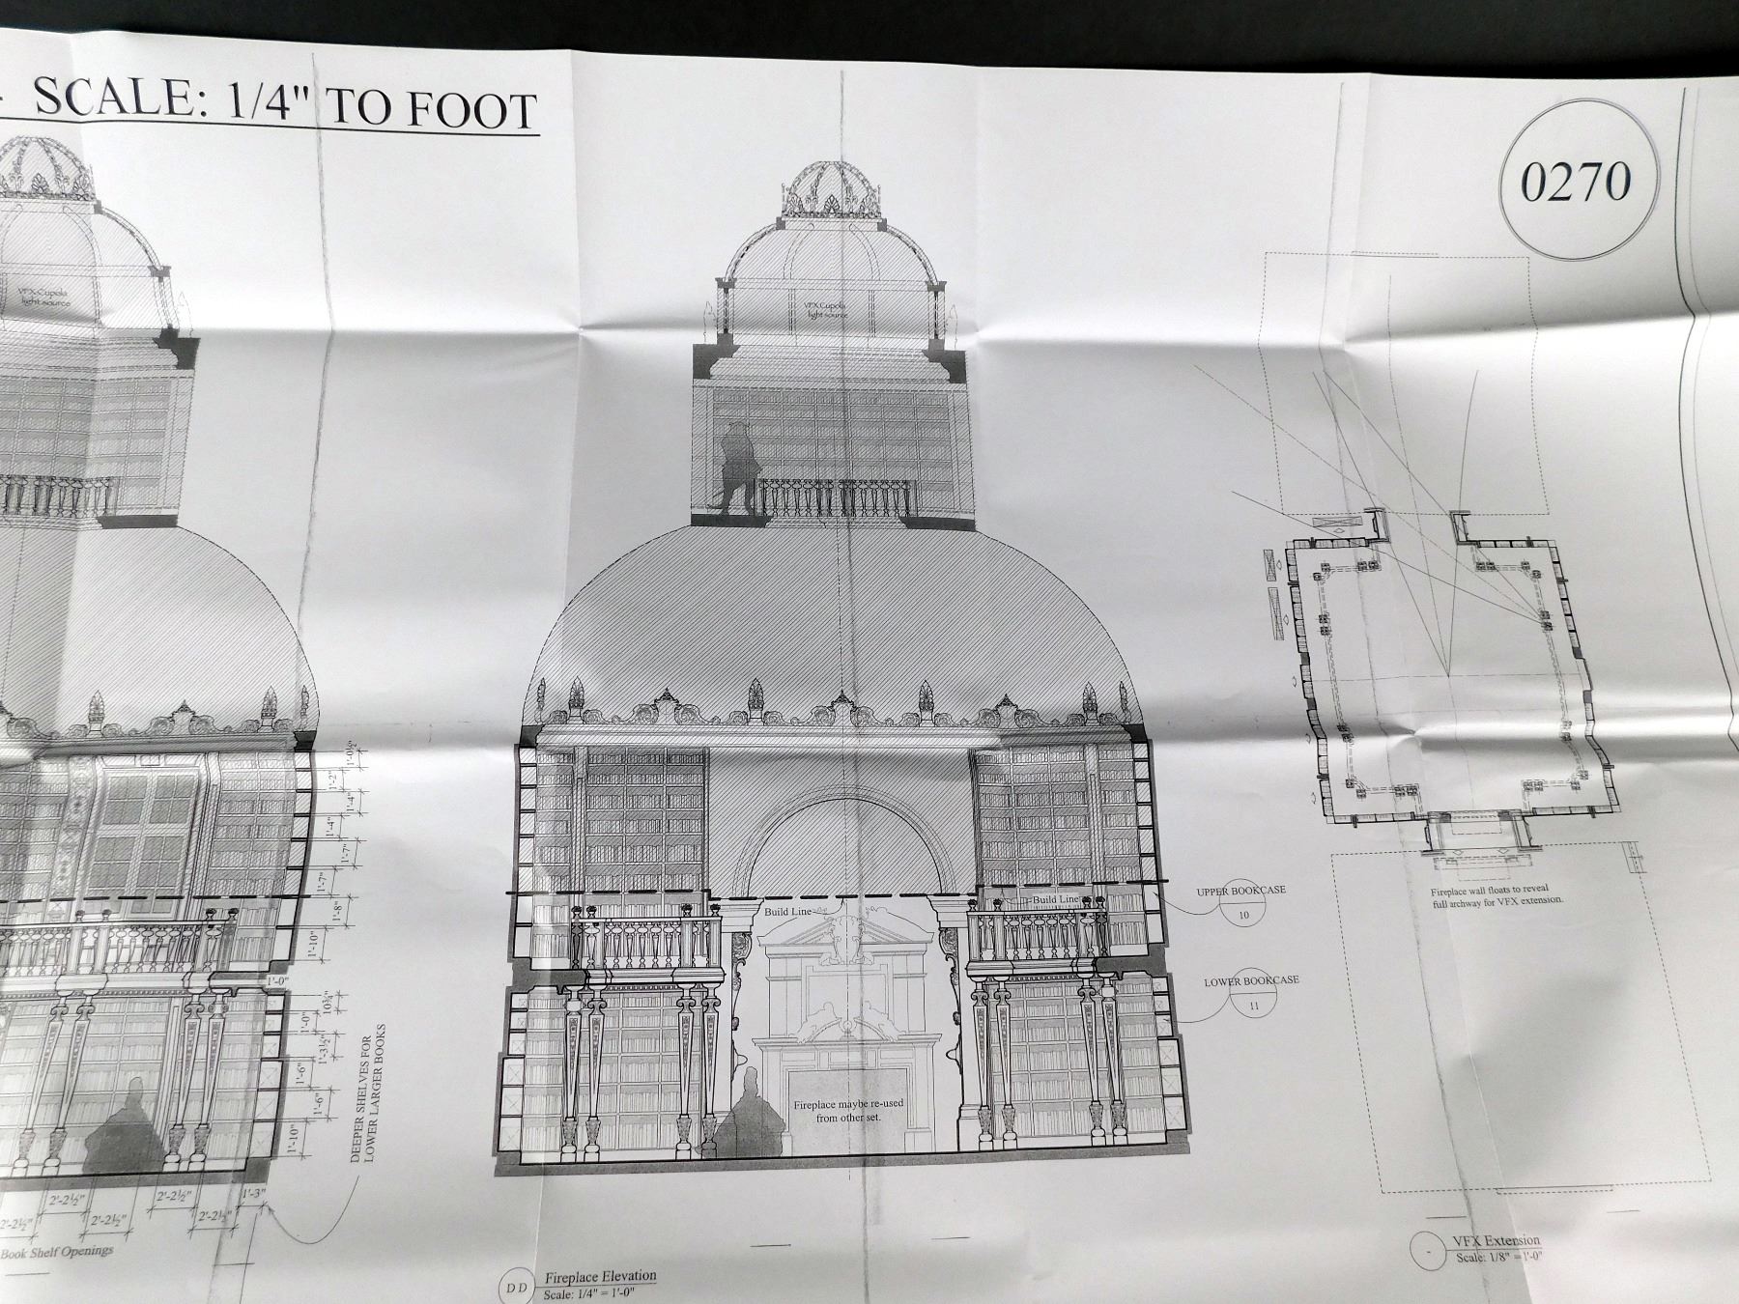This screenshot has width=1739, height=1304.
Task: Click the small cupola dome atop center elevation
Action: tap(831, 190)
